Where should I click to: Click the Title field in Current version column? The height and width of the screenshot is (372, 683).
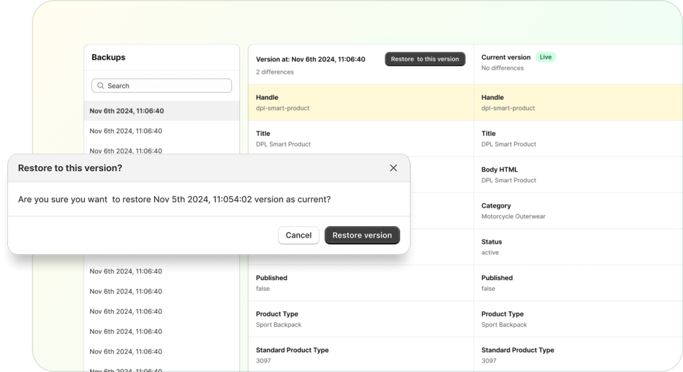pos(578,138)
